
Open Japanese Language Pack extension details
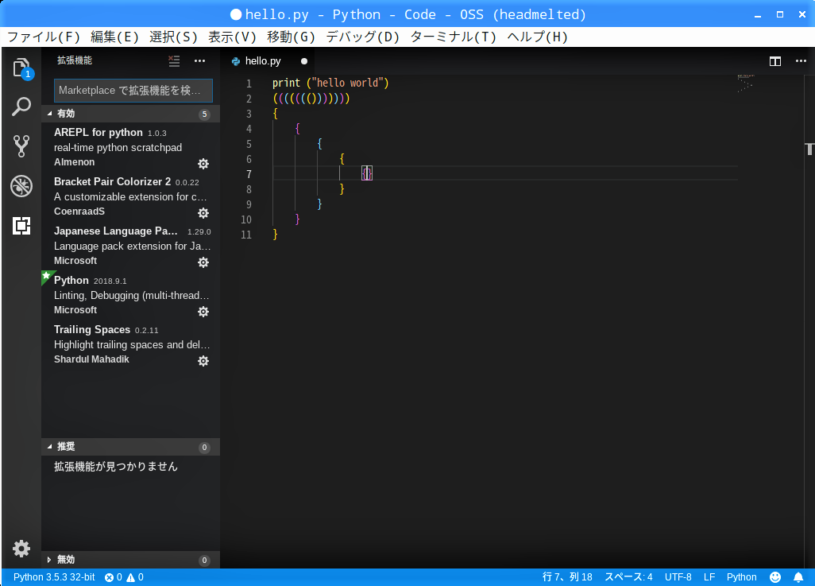pos(130,246)
